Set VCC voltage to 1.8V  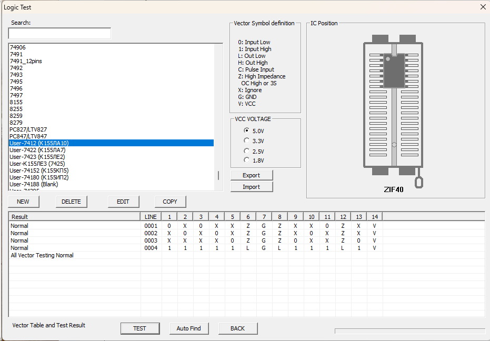pyautogui.click(x=247, y=160)
